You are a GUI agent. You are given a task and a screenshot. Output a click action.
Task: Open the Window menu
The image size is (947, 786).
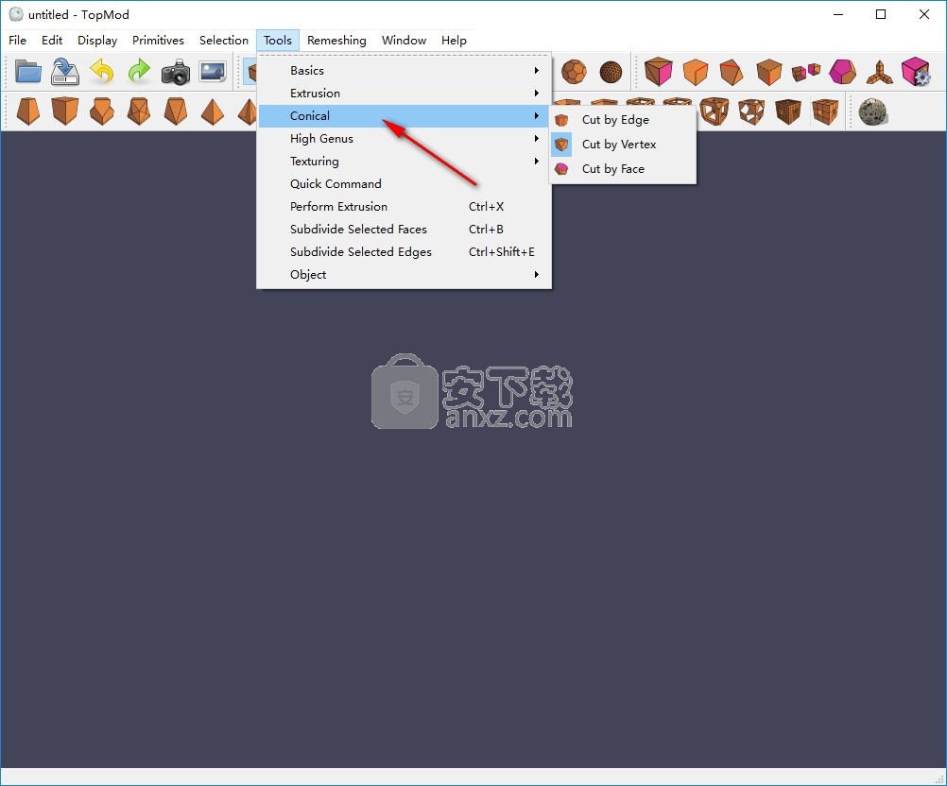click(x=405, y=41)
